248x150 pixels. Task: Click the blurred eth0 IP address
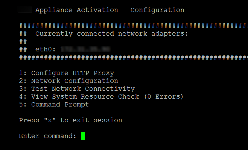click(x=85, y=49)
